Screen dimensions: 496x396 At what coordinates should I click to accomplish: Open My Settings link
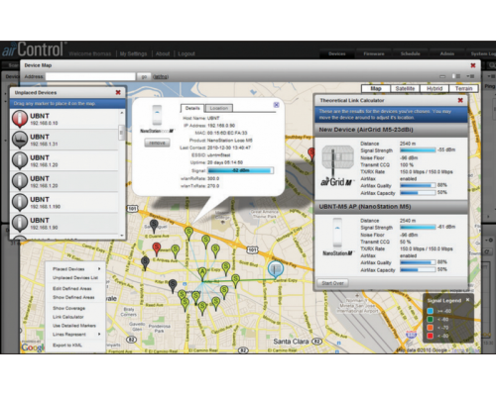click(133, 53)
